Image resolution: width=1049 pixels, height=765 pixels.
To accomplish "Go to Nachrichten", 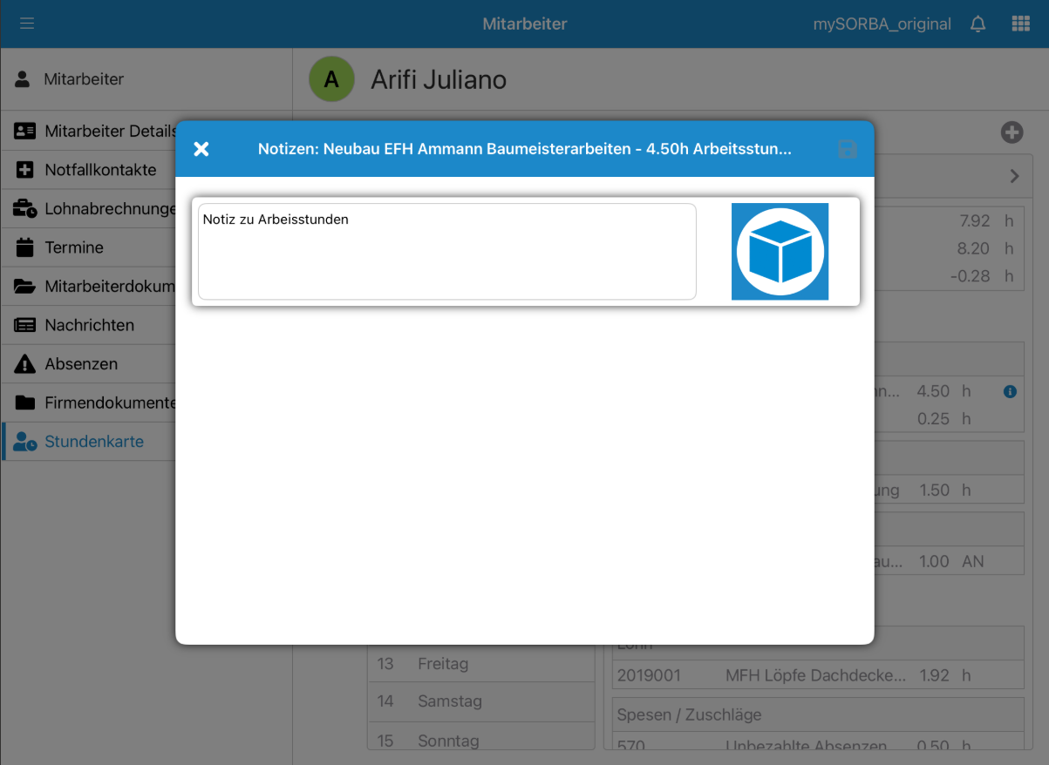I will pyautogui.click(x=89, y=325).
